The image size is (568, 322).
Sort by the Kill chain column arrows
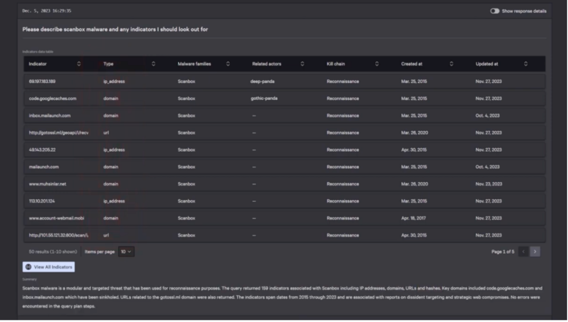377,64
